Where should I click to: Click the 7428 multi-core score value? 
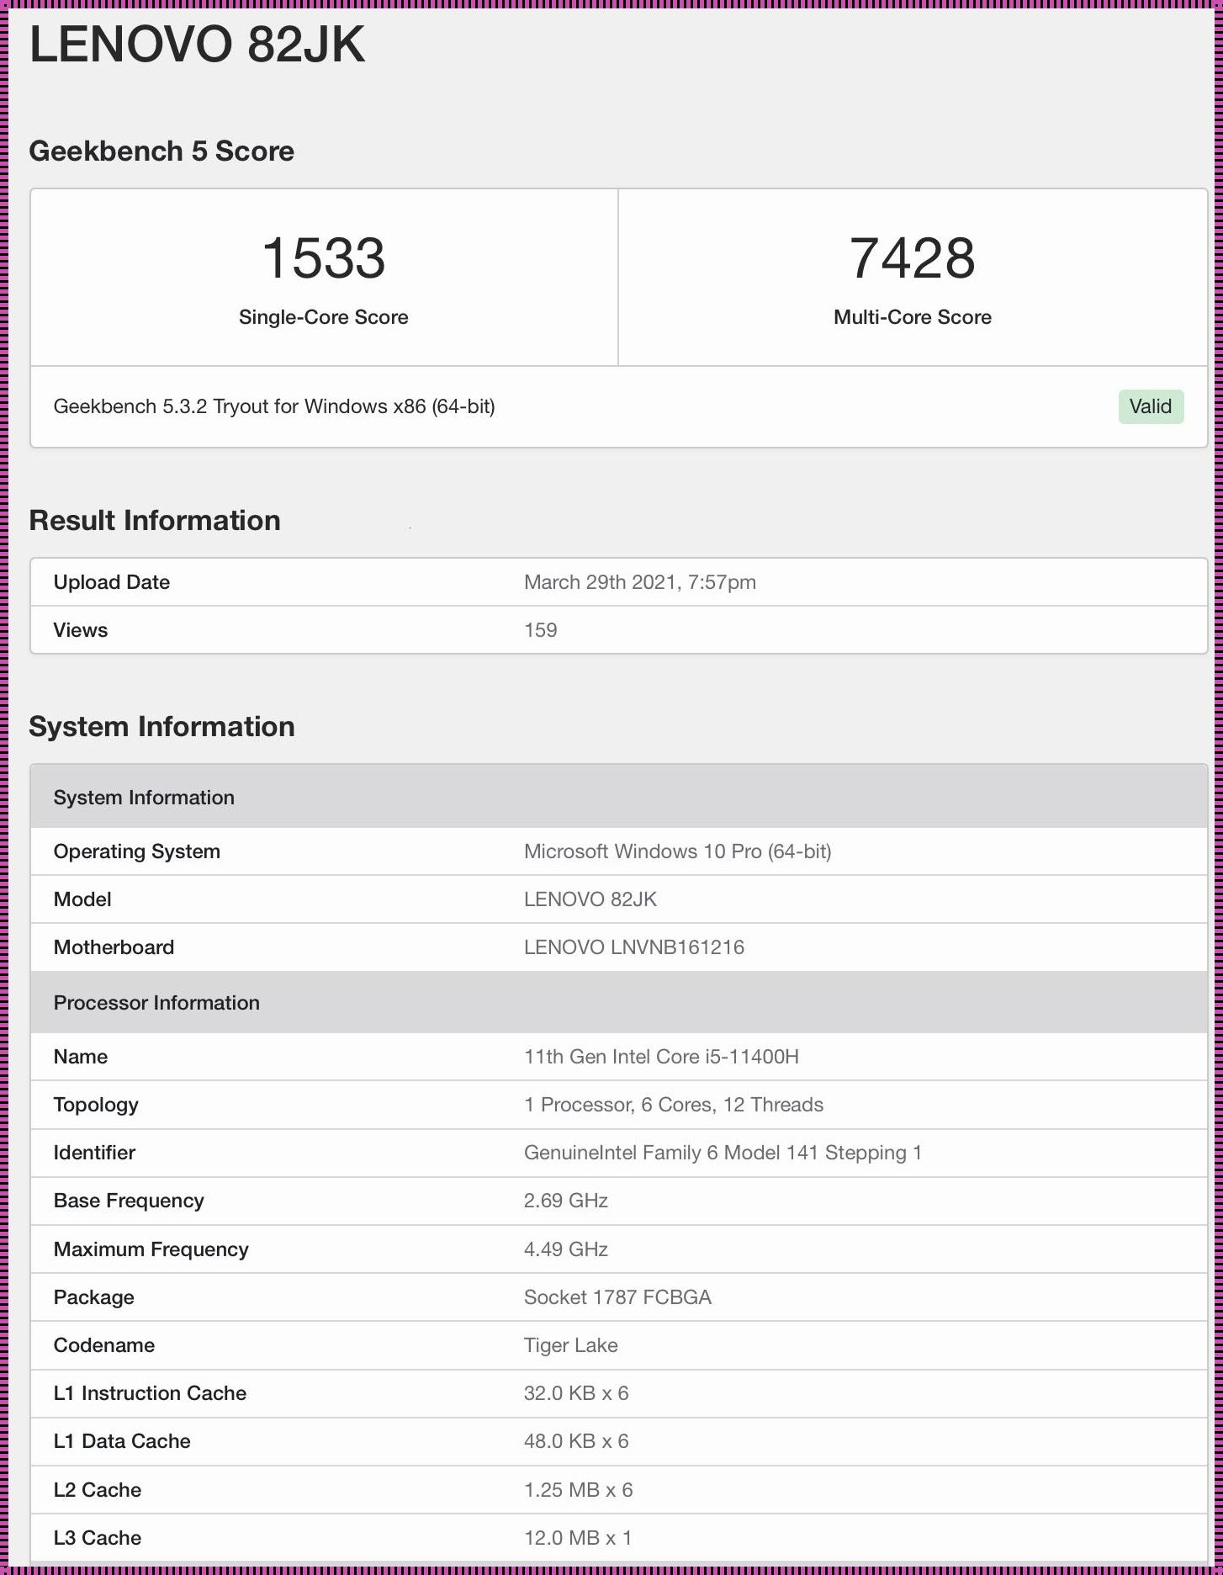[913, 257]
